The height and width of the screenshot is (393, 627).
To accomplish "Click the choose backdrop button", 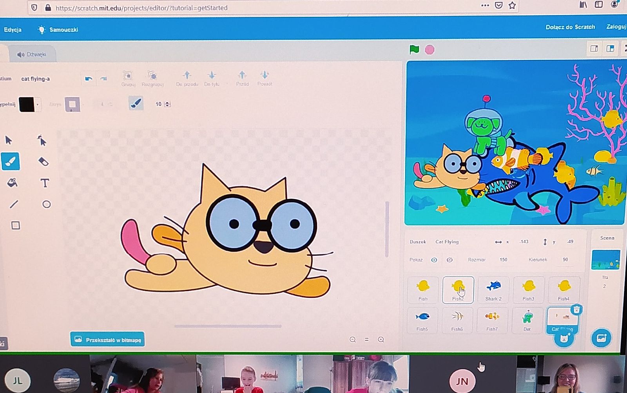I will (601, 338).
